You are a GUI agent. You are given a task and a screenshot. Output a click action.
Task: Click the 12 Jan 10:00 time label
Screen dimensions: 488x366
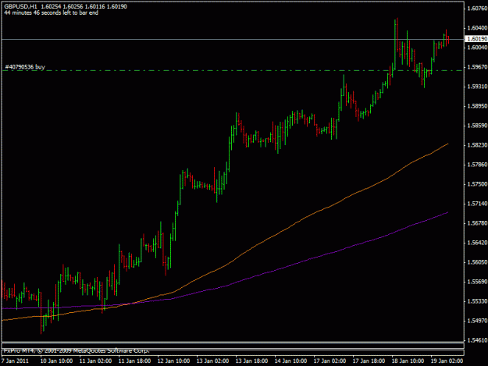point(173,361)
